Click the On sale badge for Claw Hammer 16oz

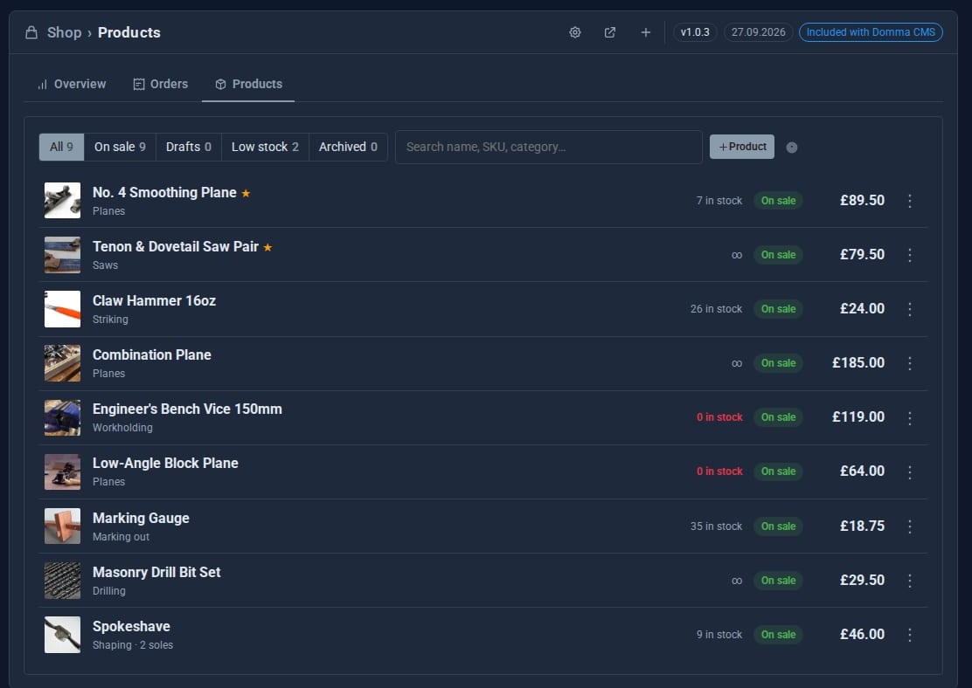pos(778,309)
